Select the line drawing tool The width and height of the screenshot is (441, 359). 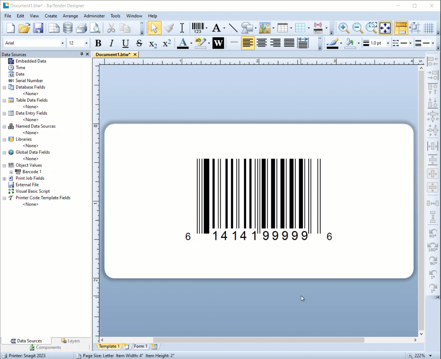[x=233, y=28]
